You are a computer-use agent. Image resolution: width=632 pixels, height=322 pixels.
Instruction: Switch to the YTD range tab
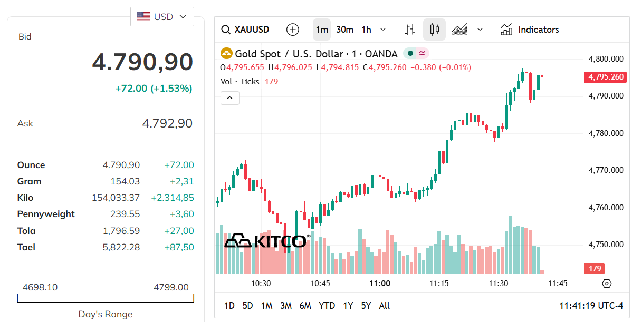pos(327,306)
